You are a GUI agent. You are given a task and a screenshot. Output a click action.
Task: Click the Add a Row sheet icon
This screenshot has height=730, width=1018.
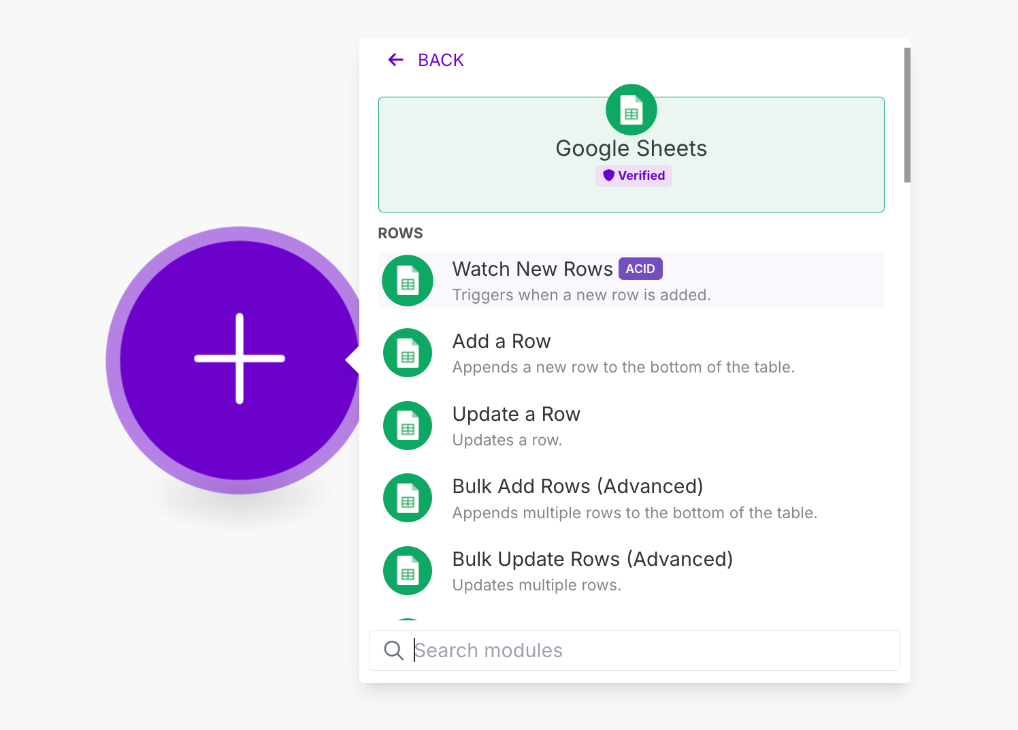click(x=408, y=353)
